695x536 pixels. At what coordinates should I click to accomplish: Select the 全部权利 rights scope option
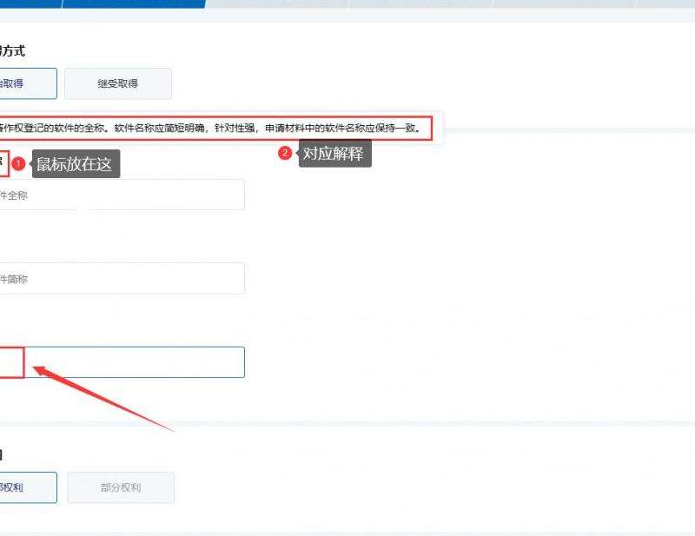point(26,487)
